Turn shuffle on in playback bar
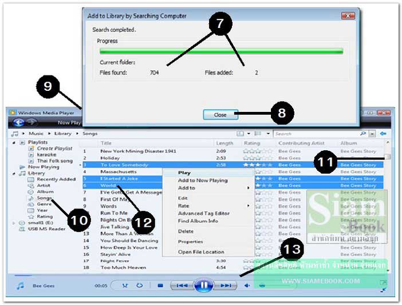 pyautogui.click(x=125, y=286)
